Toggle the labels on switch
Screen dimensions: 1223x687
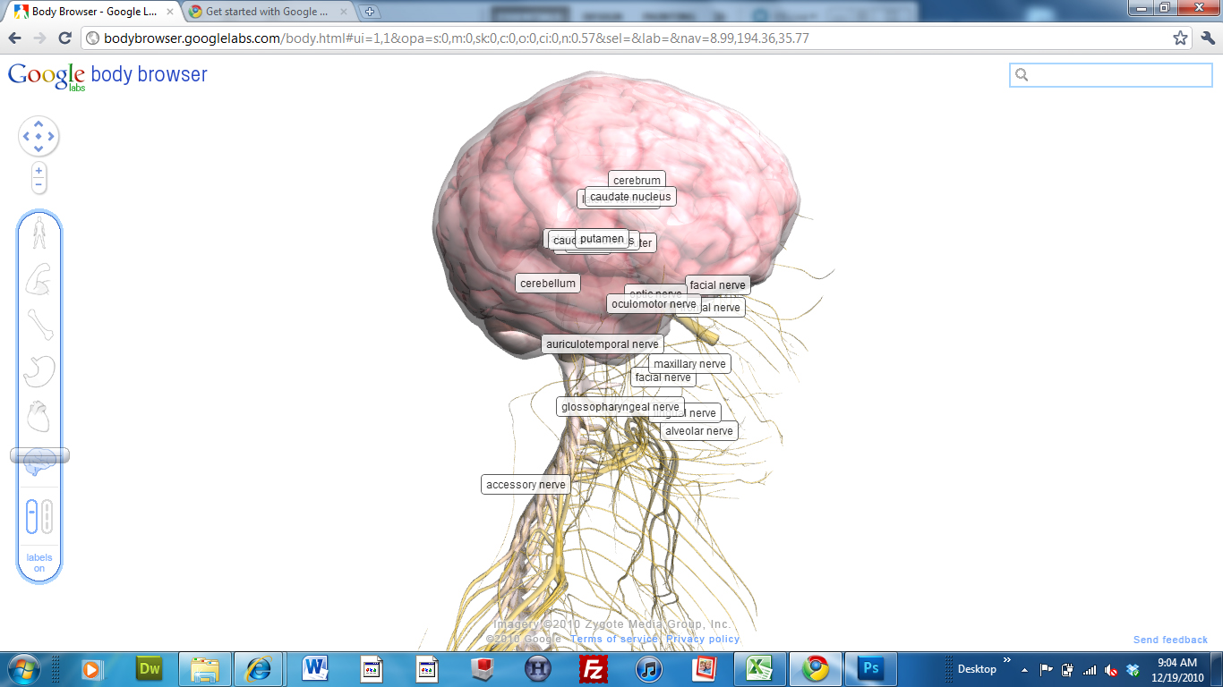[x=39, y=563]
